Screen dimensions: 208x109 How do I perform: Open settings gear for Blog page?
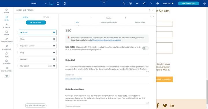click(54, 52)
